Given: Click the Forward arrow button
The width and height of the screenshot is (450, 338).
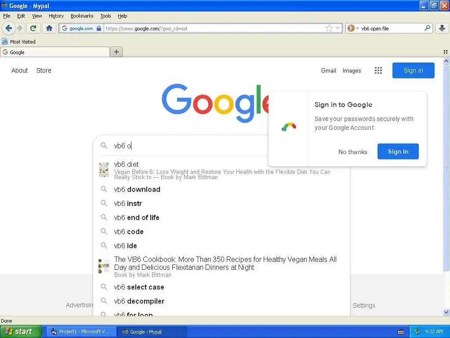Looking at the screenshot, I should click(x=20, y=28).
